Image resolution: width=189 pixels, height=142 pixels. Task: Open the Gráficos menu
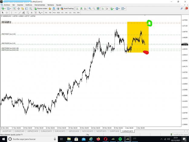pos(29,5)
